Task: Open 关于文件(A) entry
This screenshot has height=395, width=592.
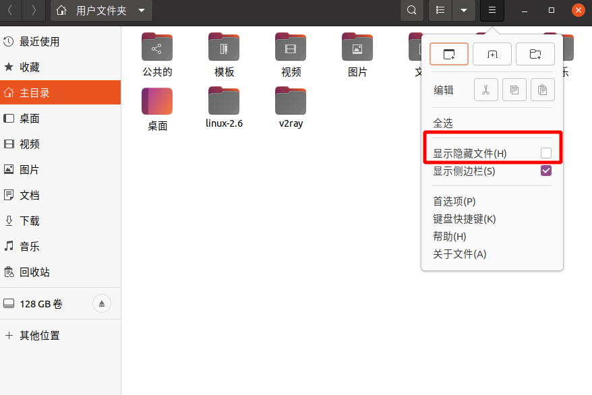Action: [459, 254]
